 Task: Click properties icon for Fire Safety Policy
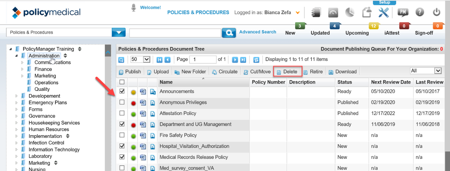(x=153, y=135)
